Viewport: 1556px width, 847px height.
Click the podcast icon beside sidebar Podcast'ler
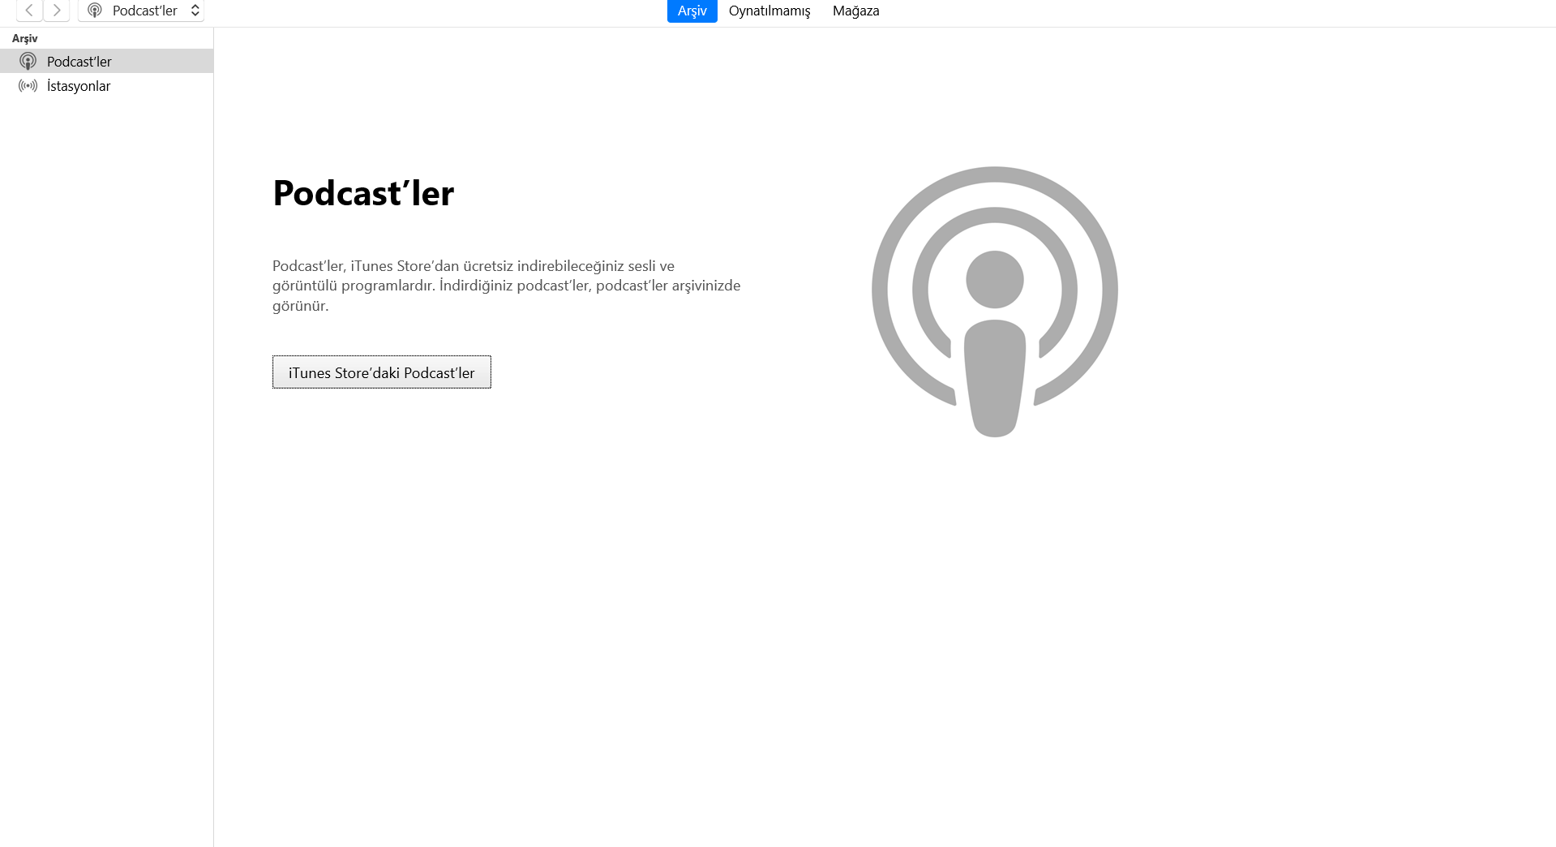click(28, 61)
